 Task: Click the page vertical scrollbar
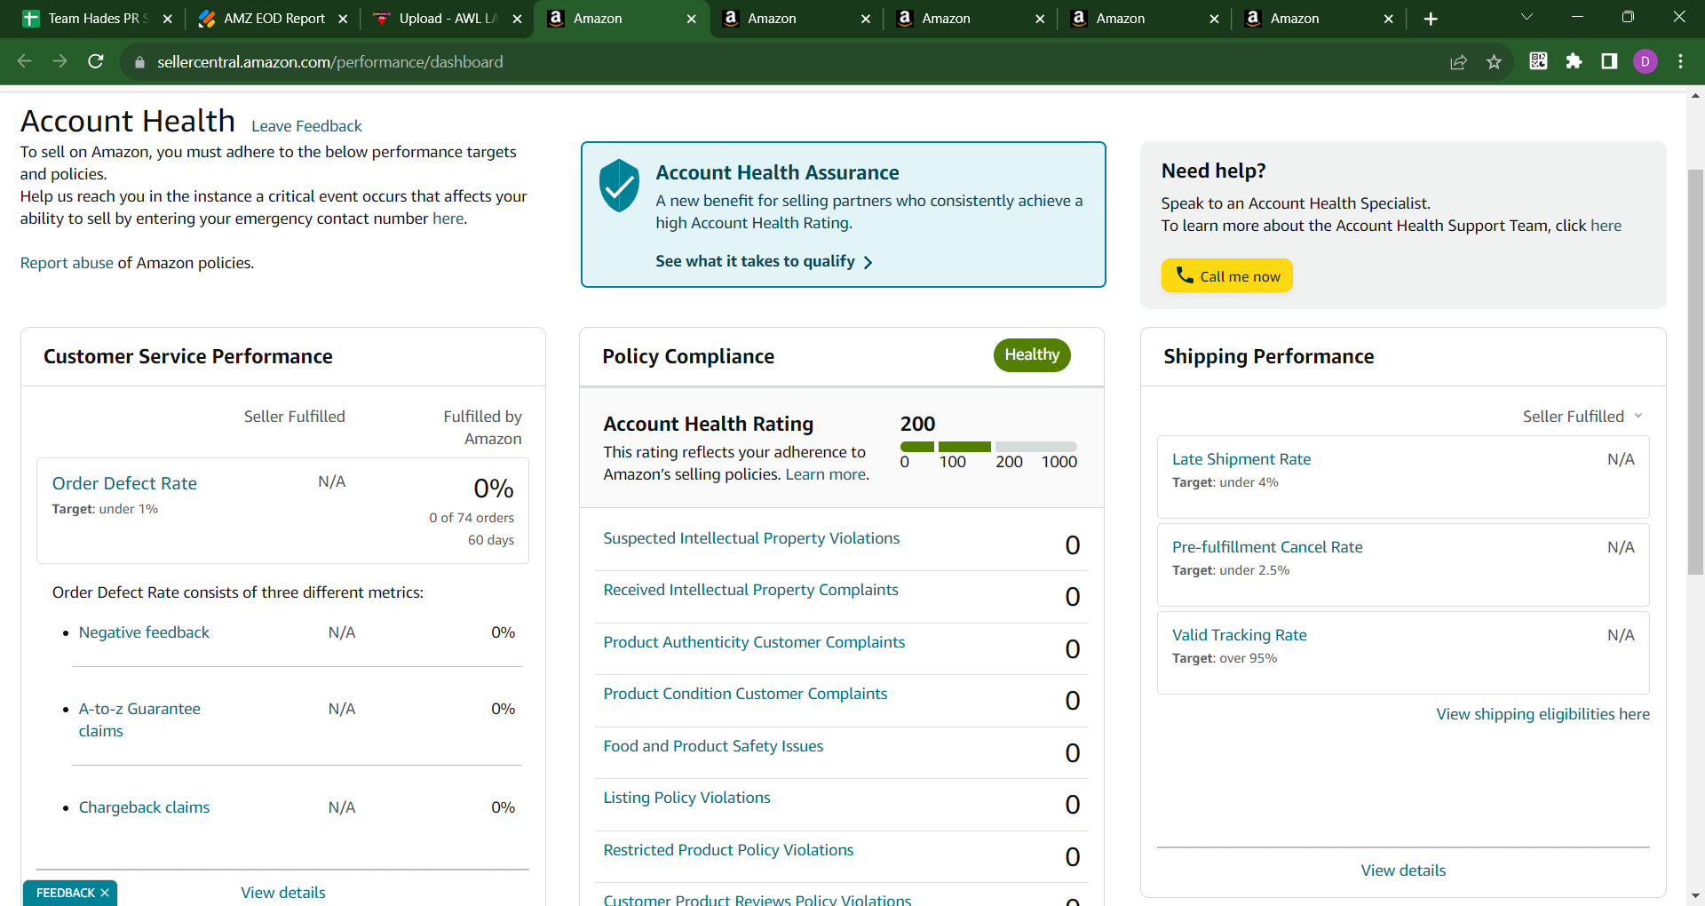[1695, 373]
